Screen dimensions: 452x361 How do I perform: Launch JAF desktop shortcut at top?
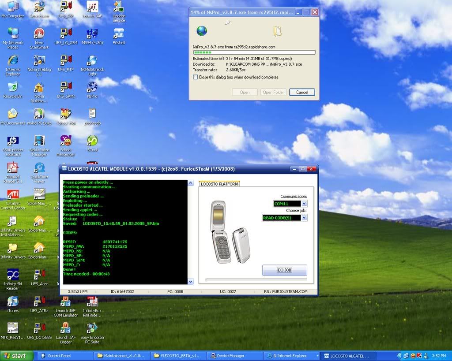tap(92, 10)
